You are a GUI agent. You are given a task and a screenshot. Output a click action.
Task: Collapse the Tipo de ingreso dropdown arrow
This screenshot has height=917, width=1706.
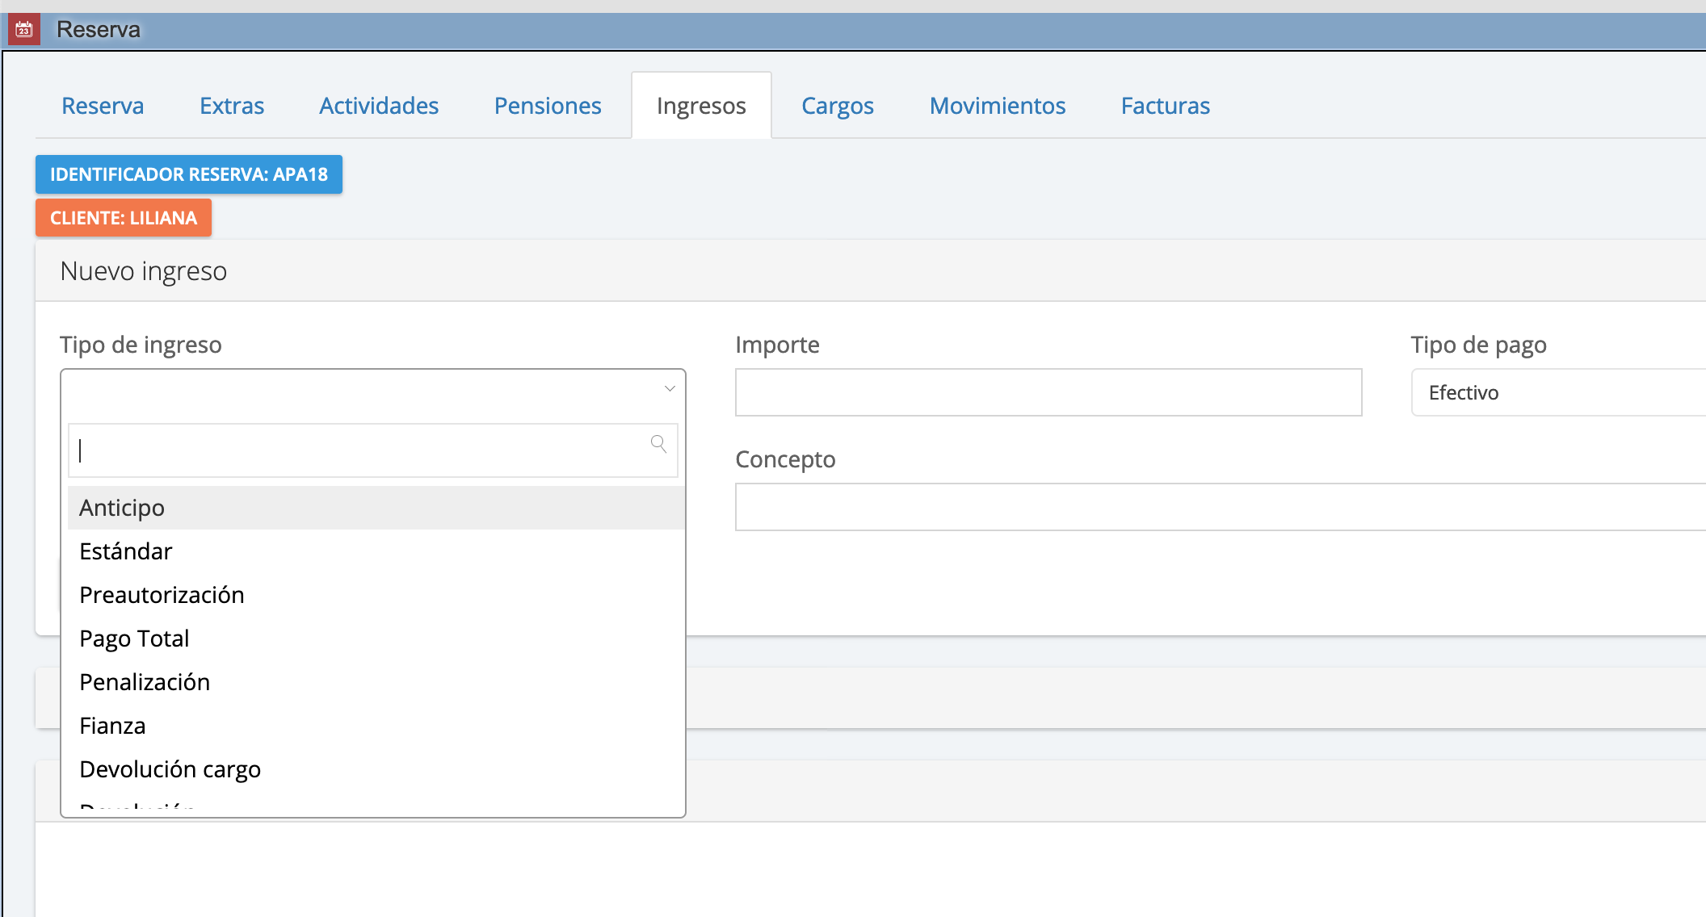[670, 389]
